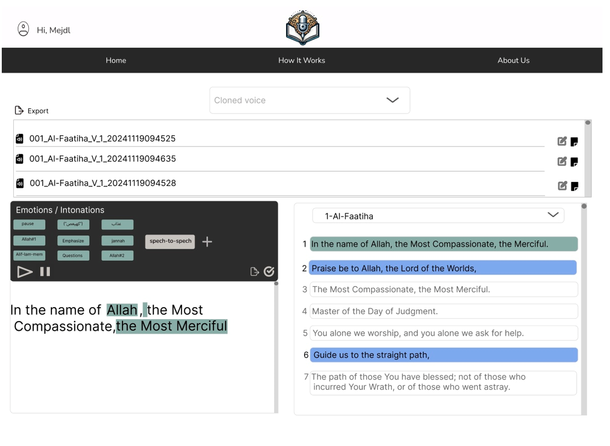
Task: Click the user profile avatar icon
Action: (23, 29)
